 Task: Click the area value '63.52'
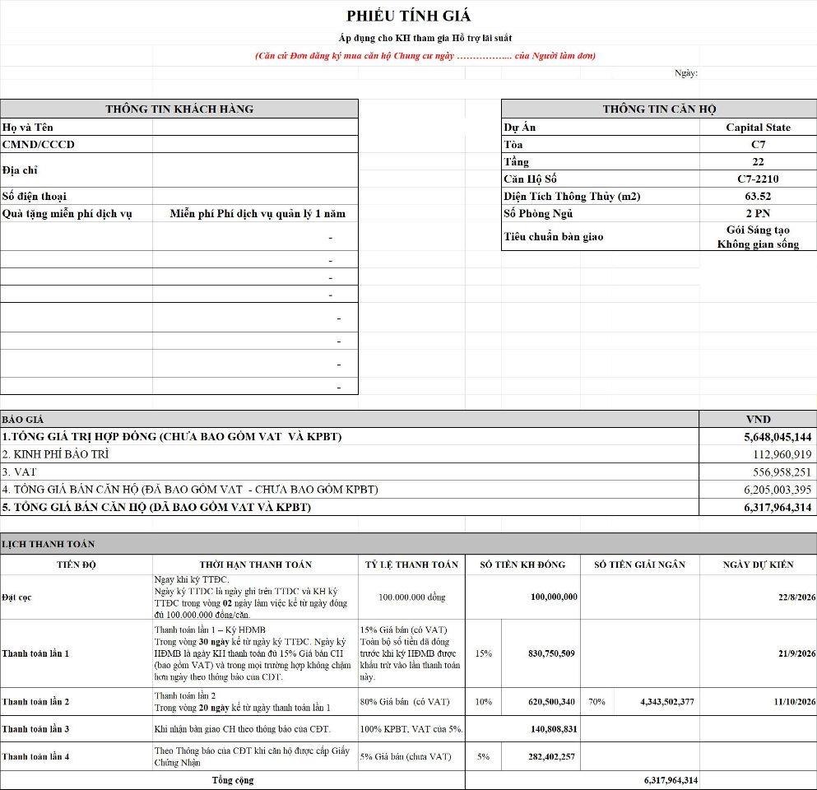[758, 196]
